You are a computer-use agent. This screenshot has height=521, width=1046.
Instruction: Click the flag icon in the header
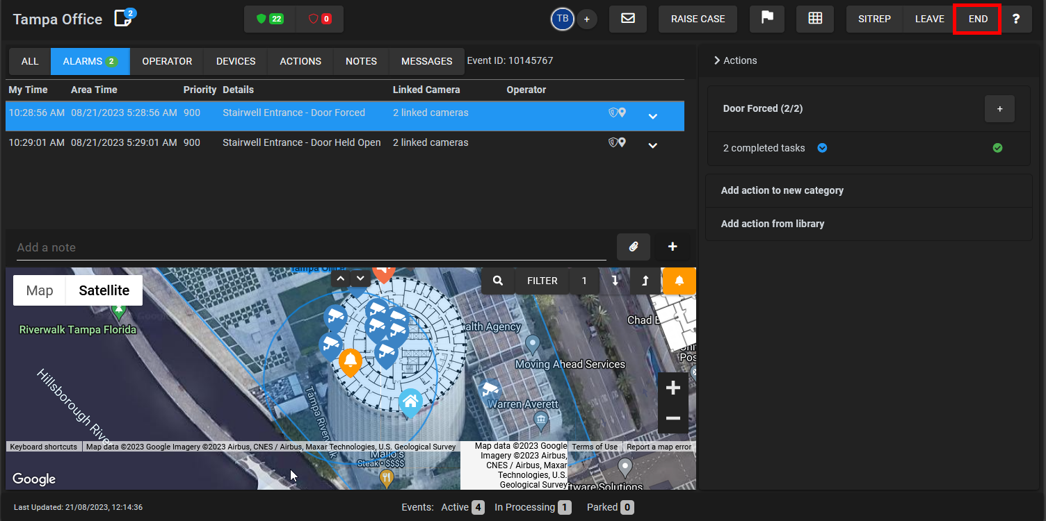768,19
